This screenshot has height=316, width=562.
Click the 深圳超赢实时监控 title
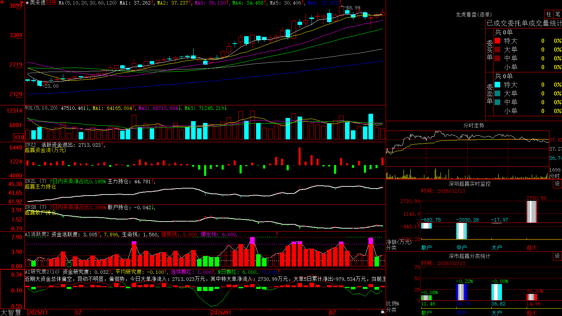click(x=469, y=184)
